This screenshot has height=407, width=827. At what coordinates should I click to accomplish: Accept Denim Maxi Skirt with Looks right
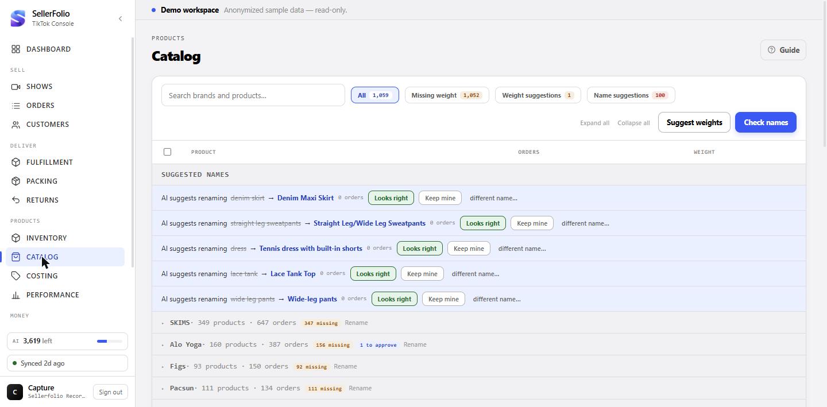[x=391, y=198]
